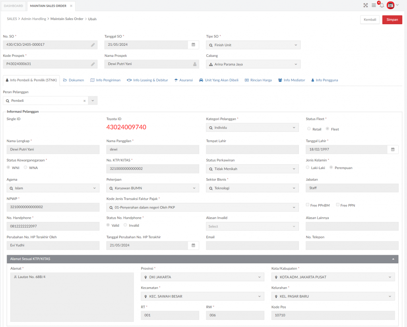This screenshot has height=327, width=407.
Task: Select Laki-Laki gender
Action: [308, 167]
